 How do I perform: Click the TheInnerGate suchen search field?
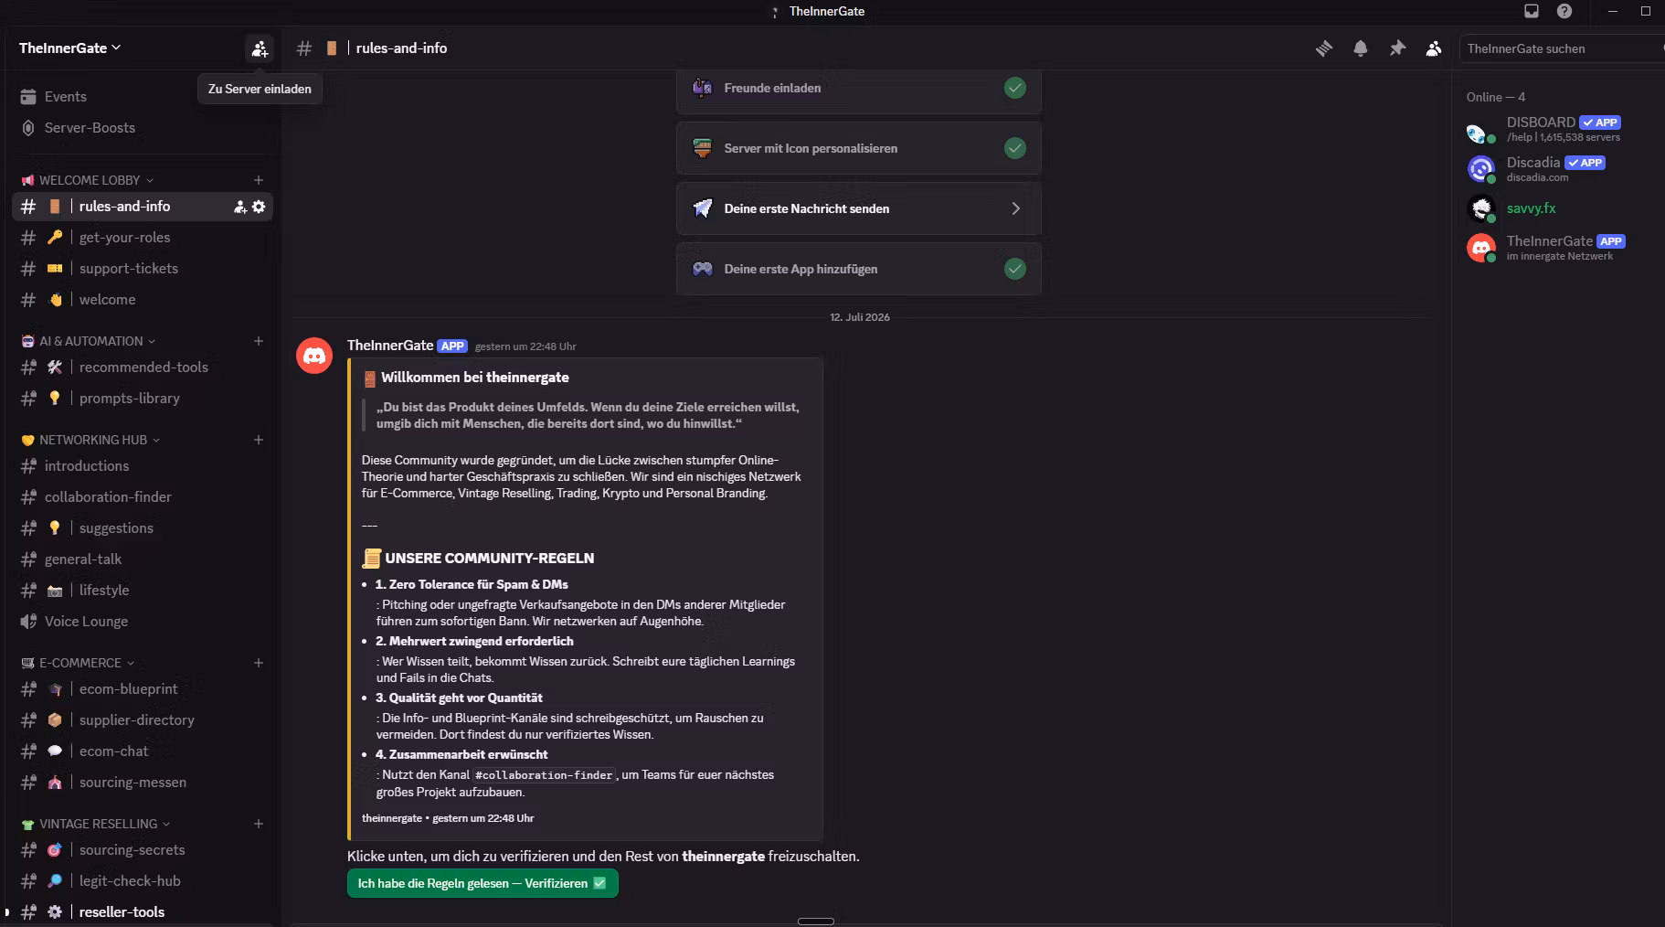(1562, 48)
